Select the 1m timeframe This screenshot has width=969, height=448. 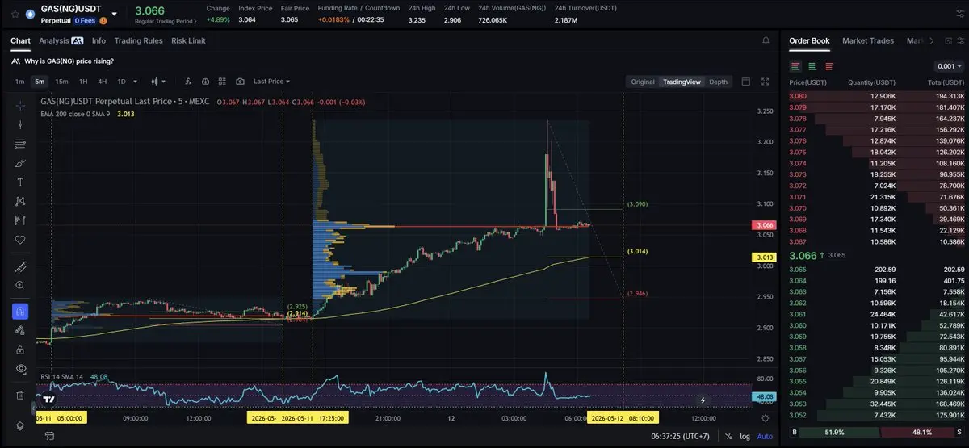[19, 82]
